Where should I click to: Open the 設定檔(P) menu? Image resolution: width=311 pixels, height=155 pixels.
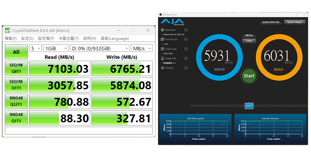pyautogui.click(x=46, y=38)
